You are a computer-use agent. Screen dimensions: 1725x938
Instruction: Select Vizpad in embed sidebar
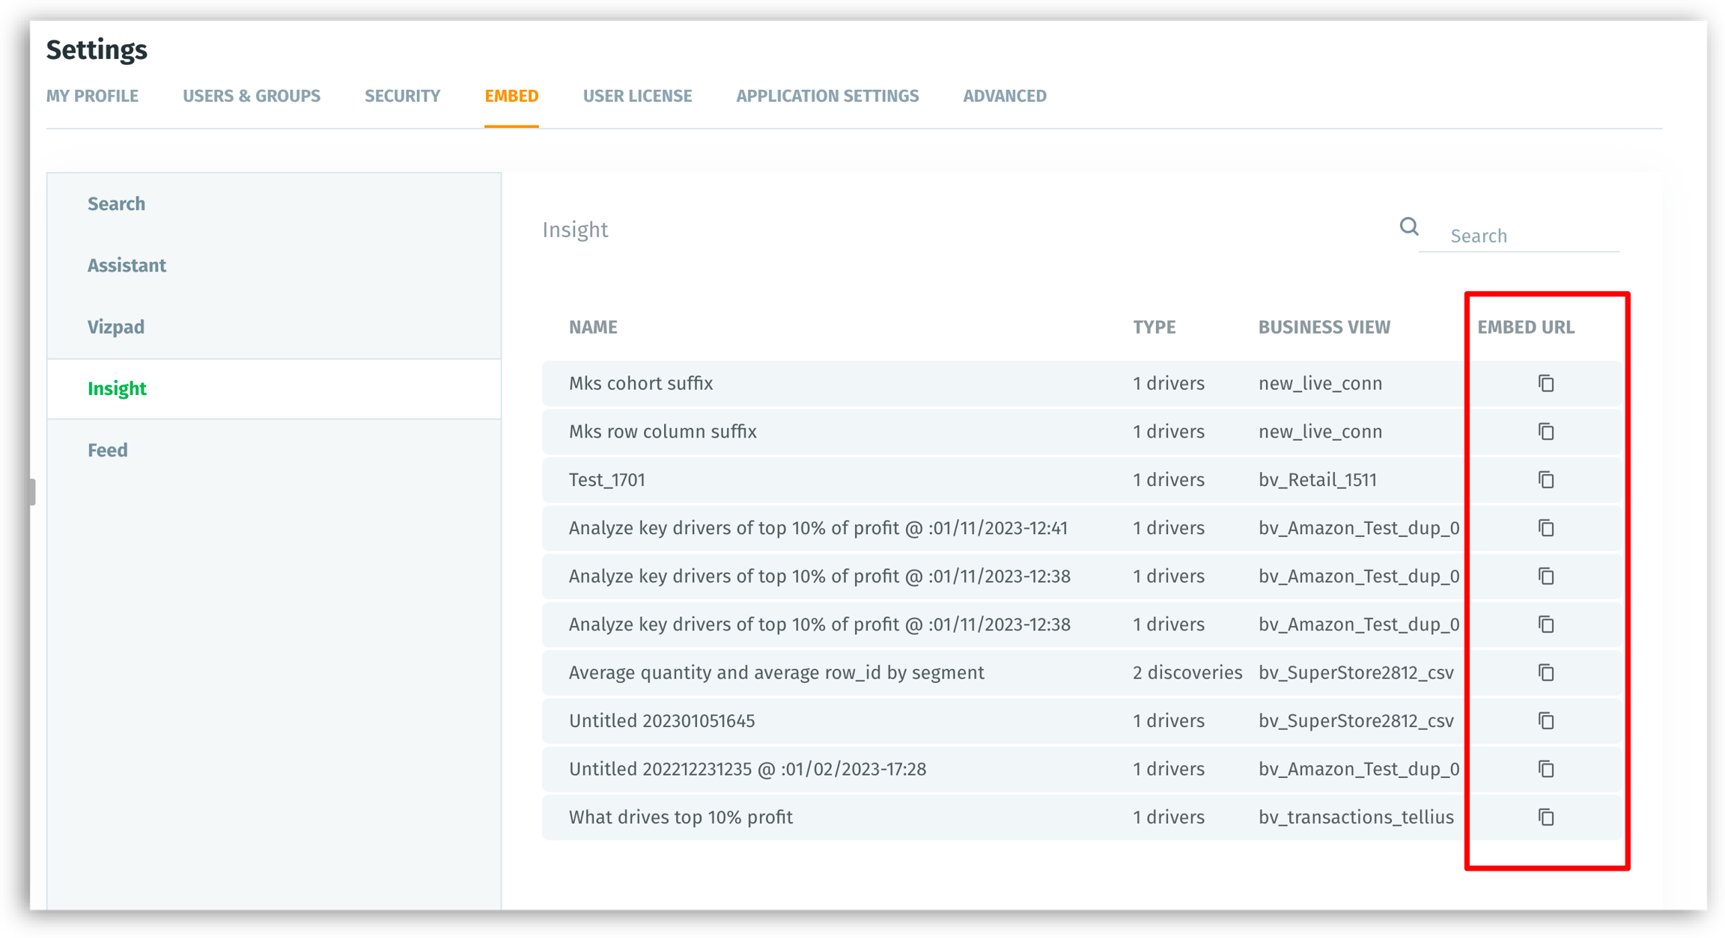116,327
